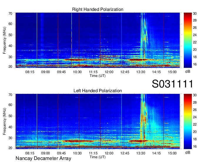Click the 30 dB label on Right Handed color bar
The width and height of the screenshot is (200, 162).
pos(195,14)
